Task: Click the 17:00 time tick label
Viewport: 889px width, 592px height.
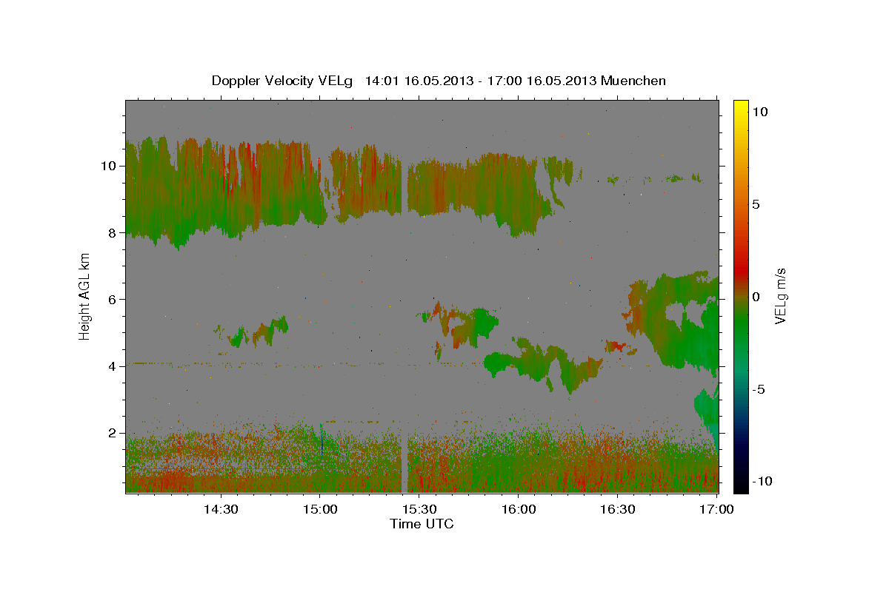Action: click(716, 509)
